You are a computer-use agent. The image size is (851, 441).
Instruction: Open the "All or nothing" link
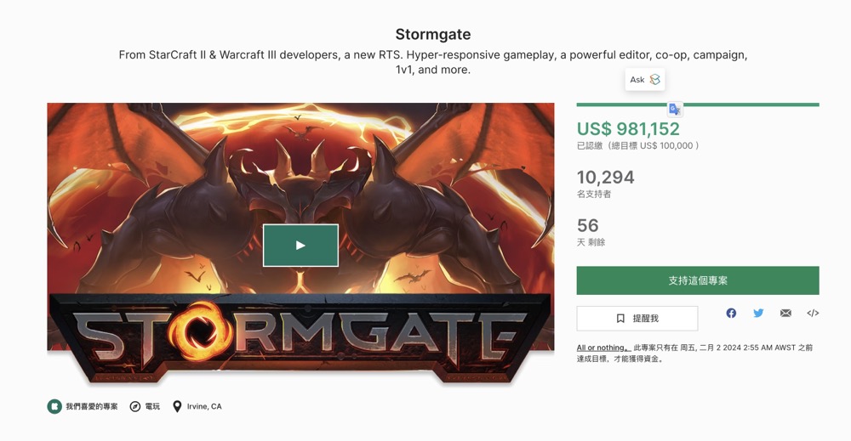click(x=601, y=348)
